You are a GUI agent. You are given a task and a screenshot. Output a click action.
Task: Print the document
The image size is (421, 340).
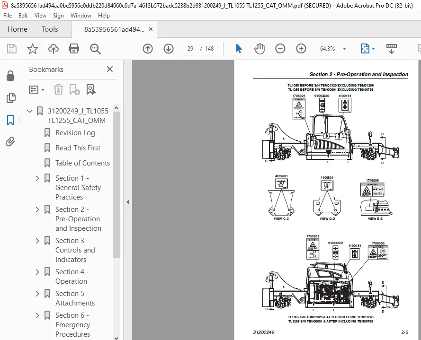point(74,49)
